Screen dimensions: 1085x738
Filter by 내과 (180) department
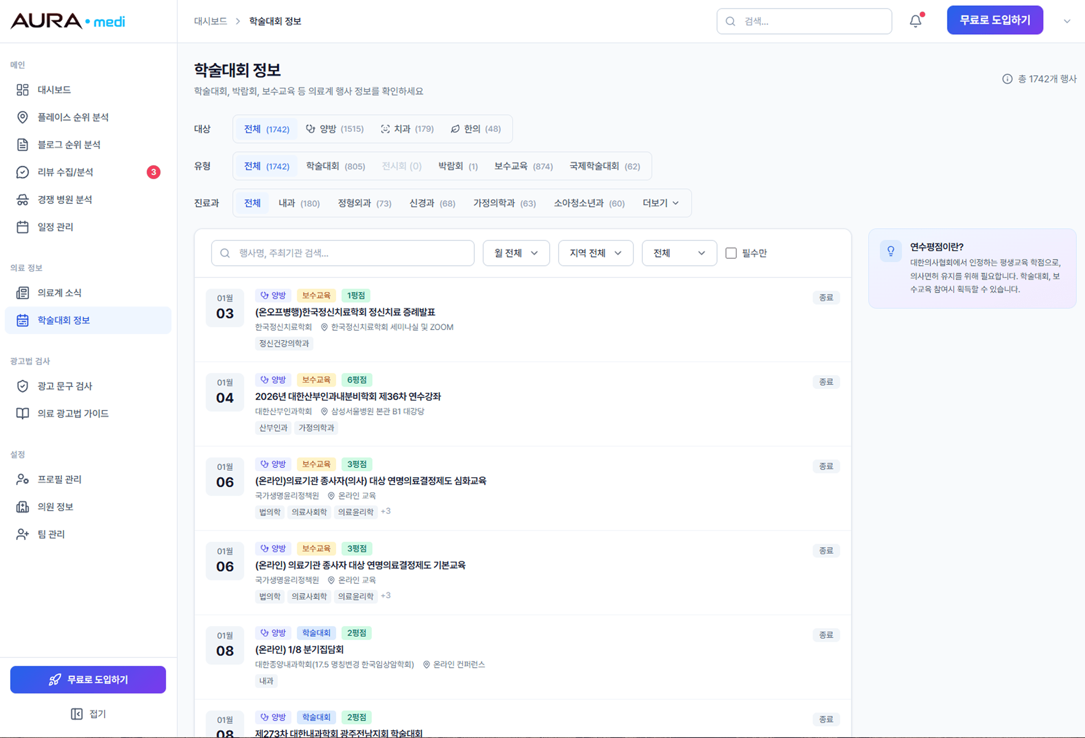click(x=299, y=203)
